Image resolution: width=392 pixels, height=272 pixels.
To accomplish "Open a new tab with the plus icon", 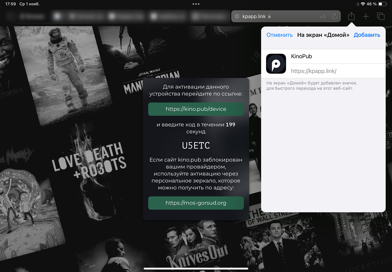I will point(366,16).
